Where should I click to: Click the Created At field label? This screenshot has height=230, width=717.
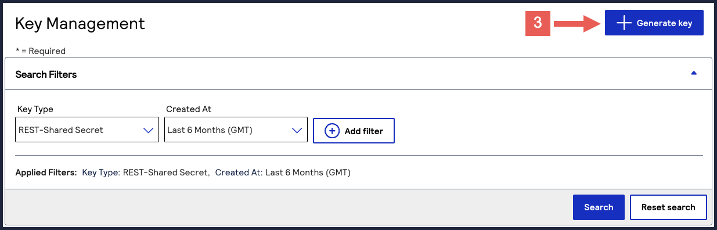click(188, 109)
